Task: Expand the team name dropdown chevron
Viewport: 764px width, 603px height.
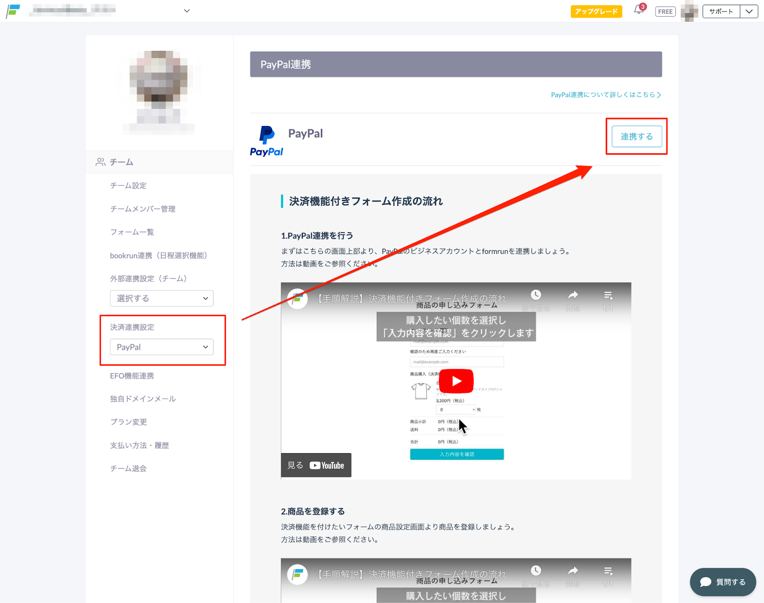Action: pyautogui.click(x=187, y=11)
